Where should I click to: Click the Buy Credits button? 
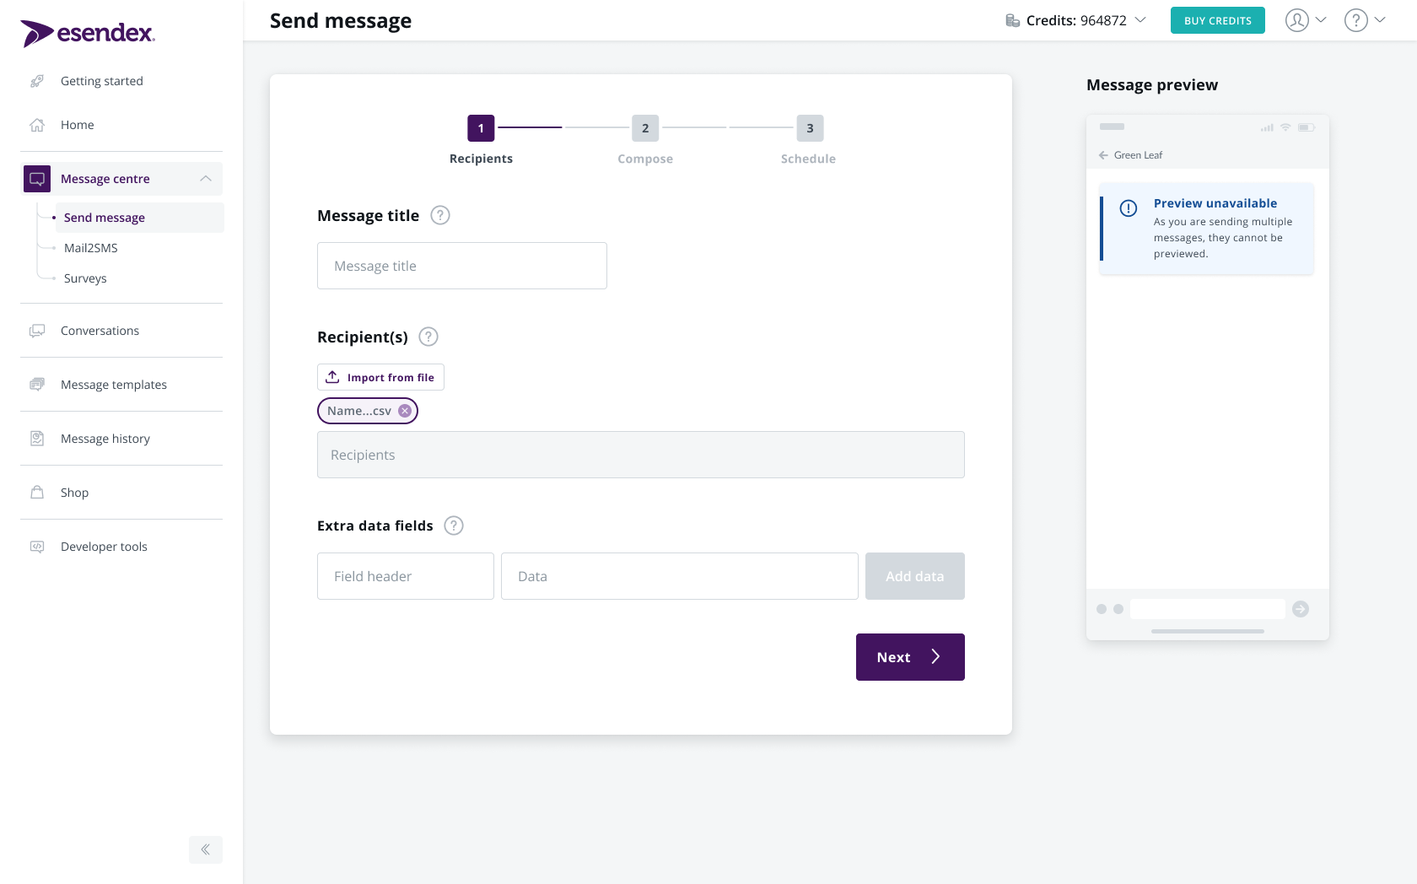(x=1217, y=19)
